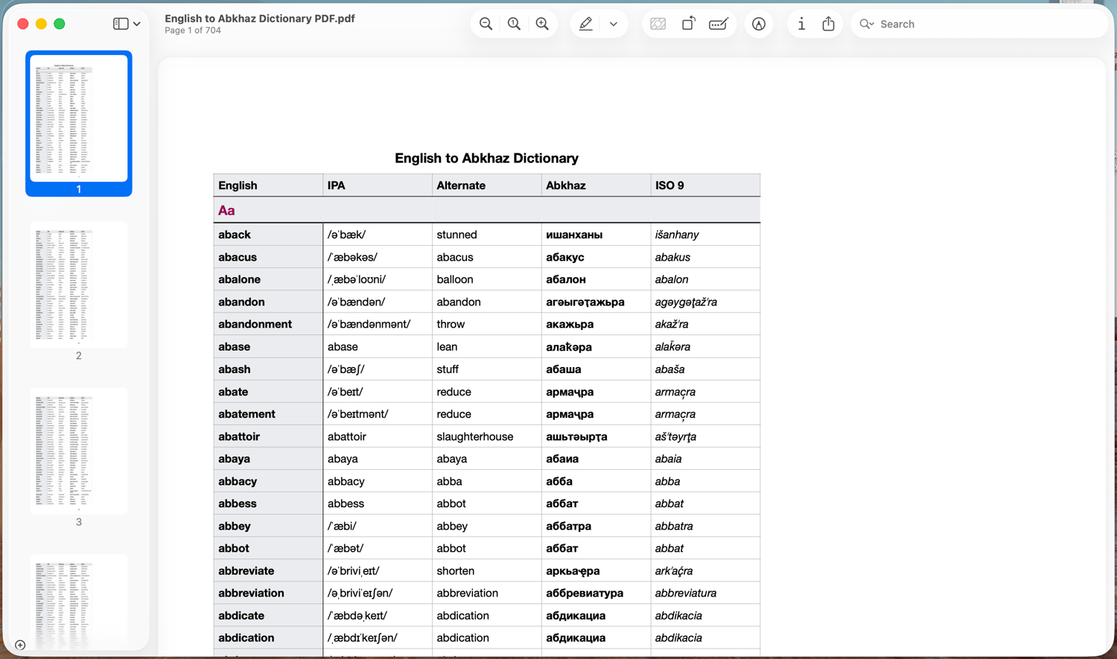Zoom in on the dictionary page
This screenshot has height=659, width=1117.
pyautogui.click(x=542, y=23)
